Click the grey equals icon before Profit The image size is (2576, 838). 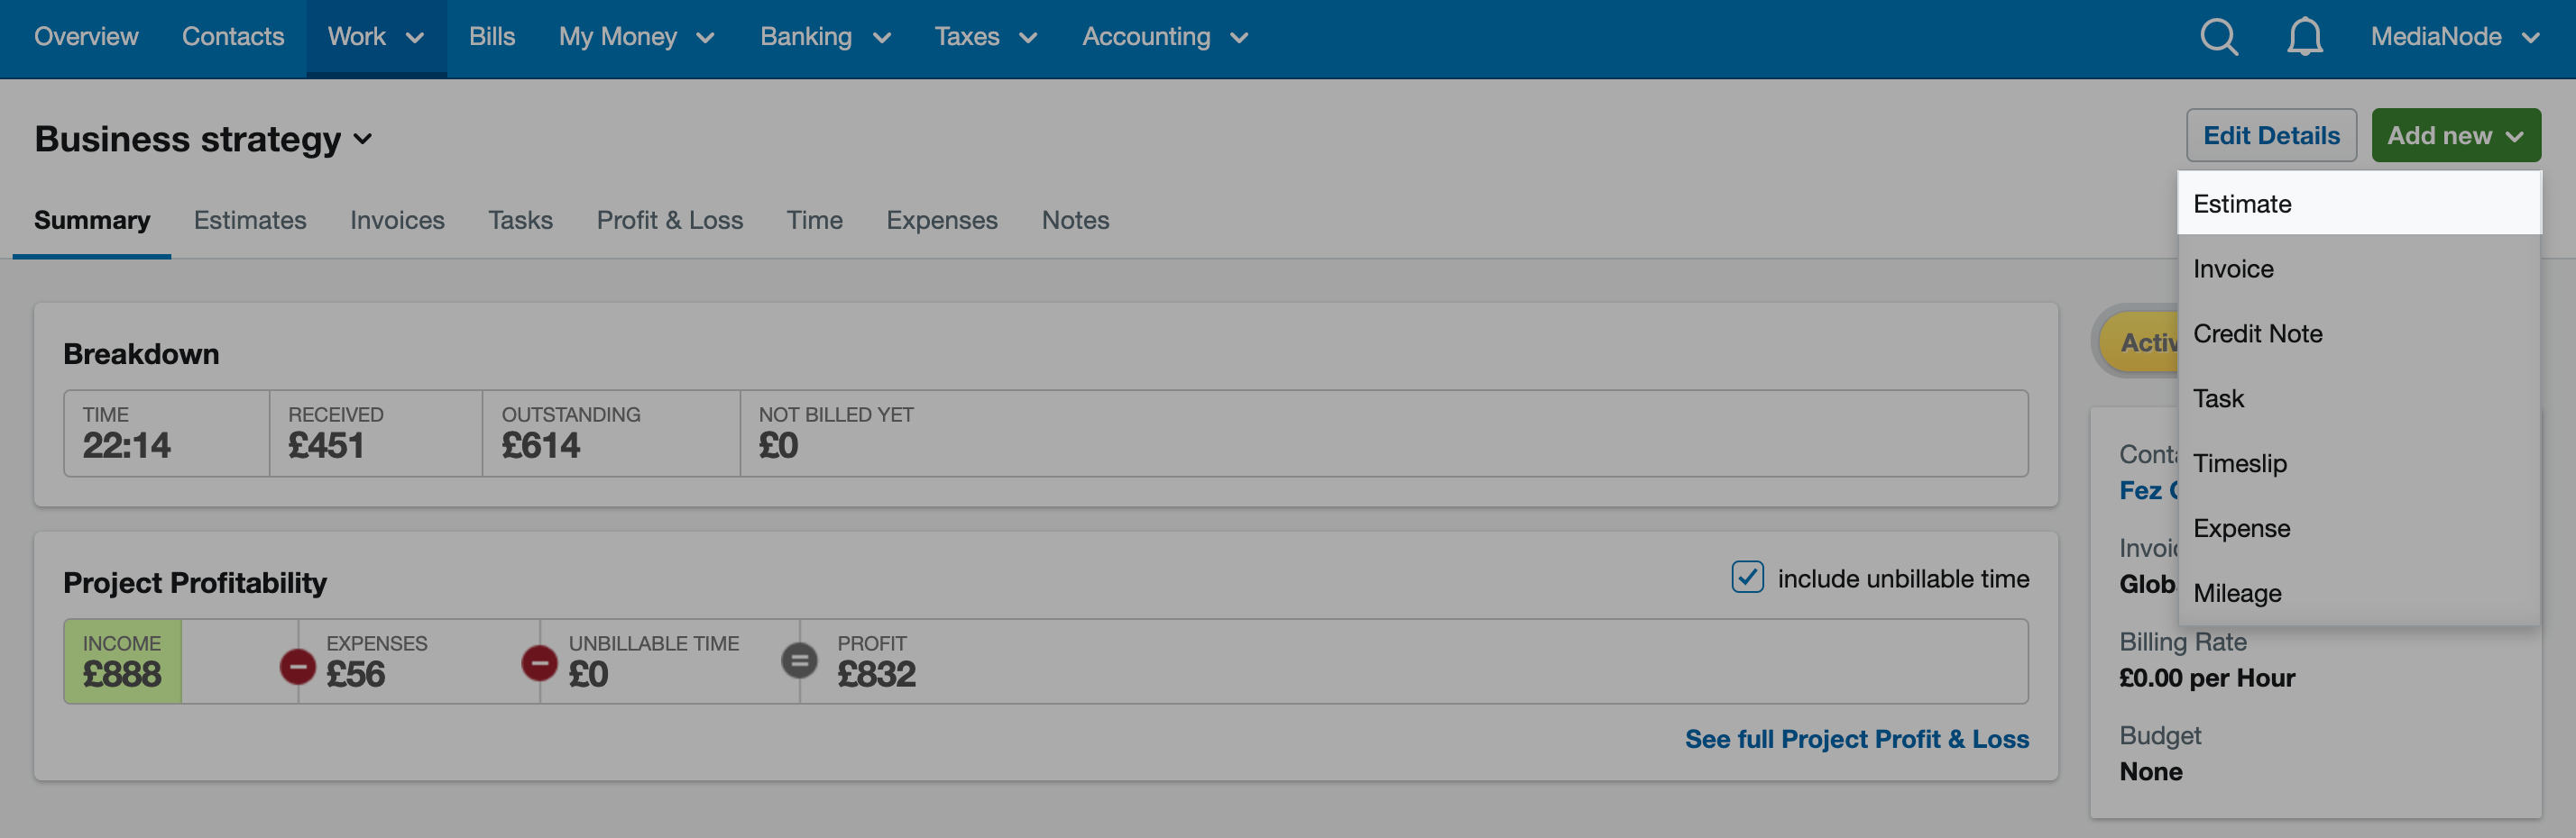[798, 660]
